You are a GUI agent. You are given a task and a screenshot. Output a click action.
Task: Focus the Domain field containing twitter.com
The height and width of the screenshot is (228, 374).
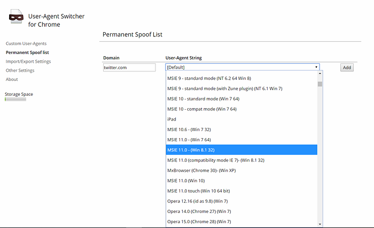(129, 67)
